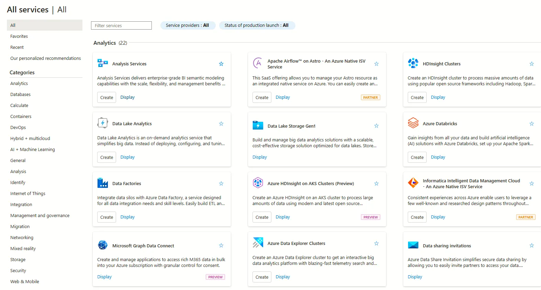Click Display under Data sharing invitations
The height and width of the screenshot is (290, 541).
(x=415, y=277)
